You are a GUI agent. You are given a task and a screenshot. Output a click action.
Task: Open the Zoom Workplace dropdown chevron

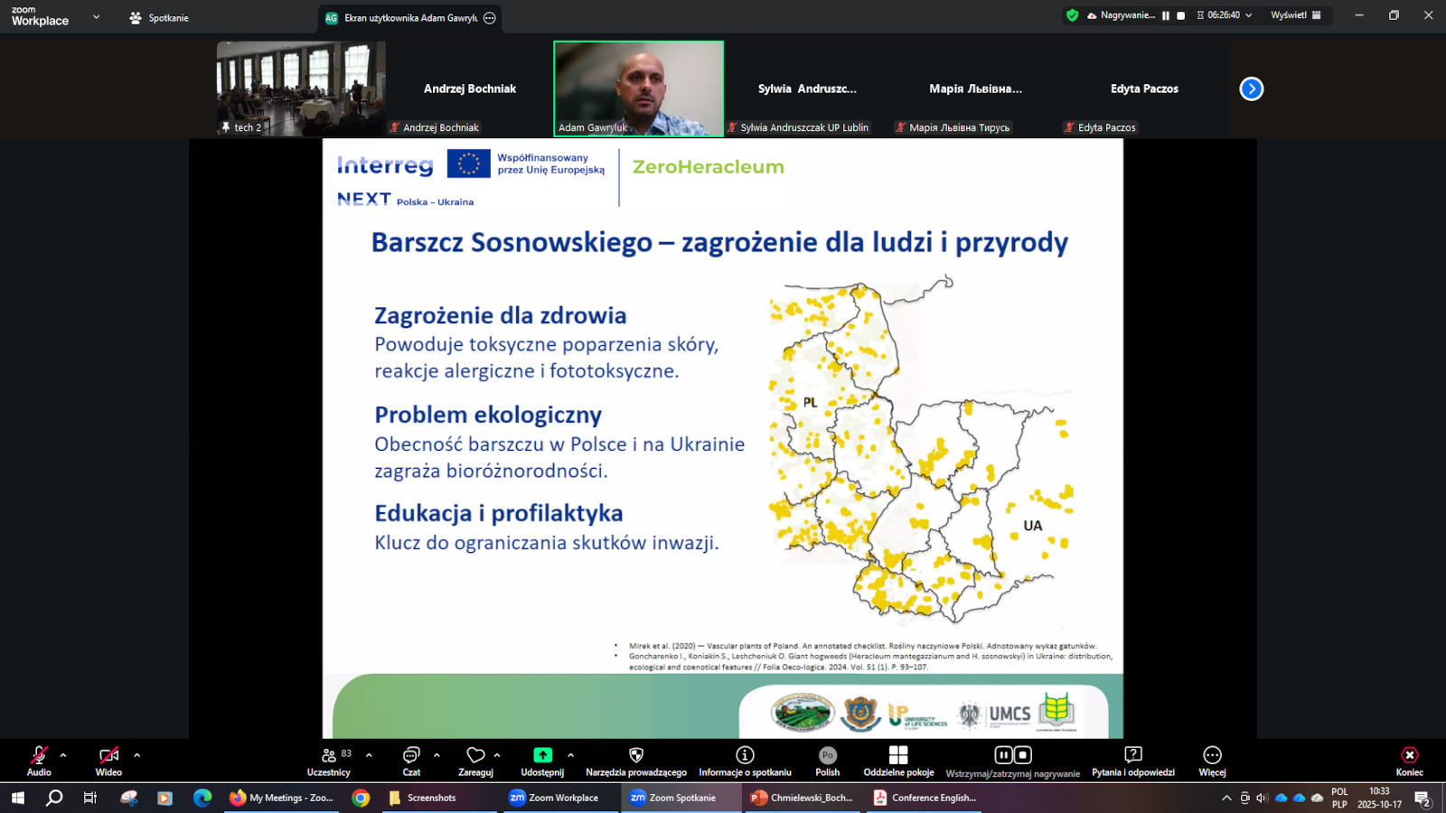pos(96,17)
